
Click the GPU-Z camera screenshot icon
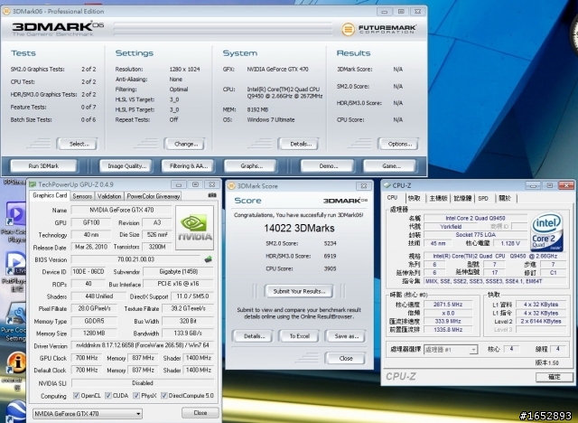(212, 195)
